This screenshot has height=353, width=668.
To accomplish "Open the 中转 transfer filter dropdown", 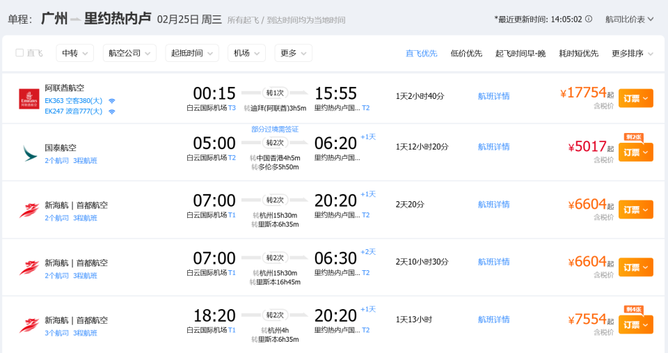I will (74, 53).
